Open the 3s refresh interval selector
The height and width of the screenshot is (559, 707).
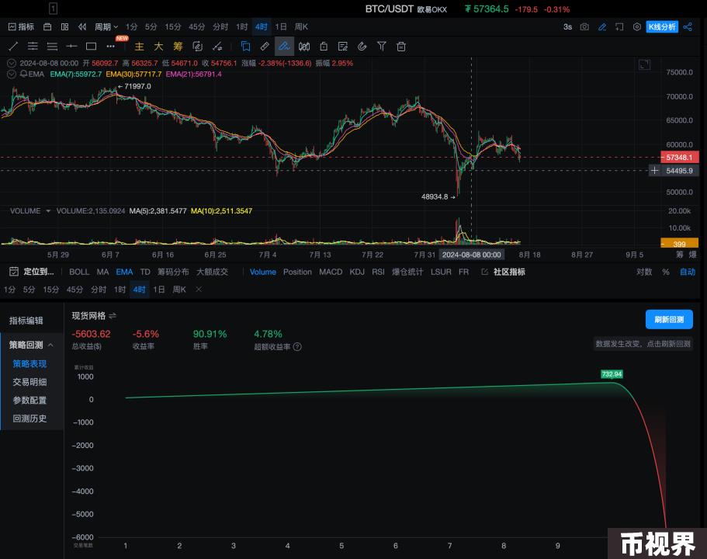click(x=567, y=26)
